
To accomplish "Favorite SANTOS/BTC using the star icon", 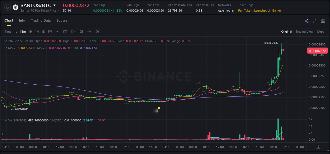I will 7,7.
